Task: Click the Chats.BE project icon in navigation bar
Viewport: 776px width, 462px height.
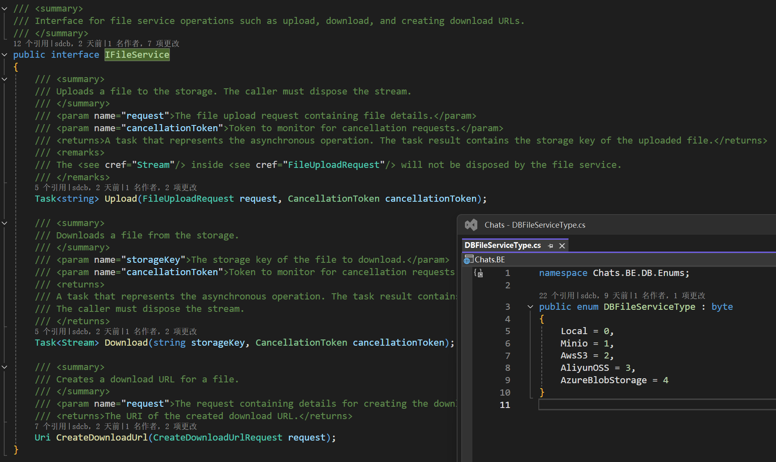Action: [x=467, y=260]
